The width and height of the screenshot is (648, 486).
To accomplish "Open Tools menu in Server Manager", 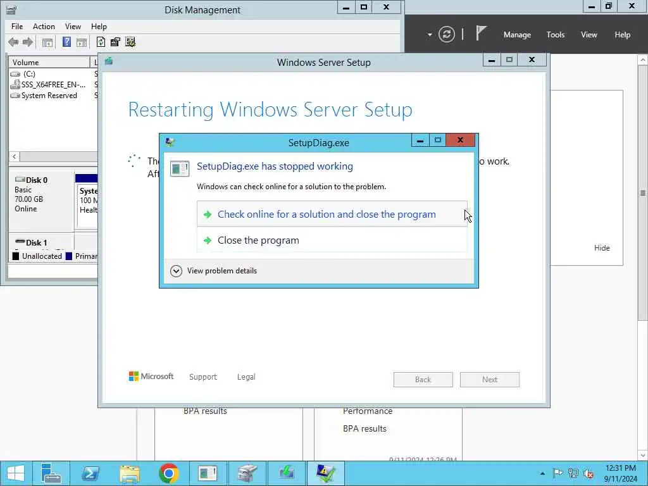I will (x=556, y=35).
